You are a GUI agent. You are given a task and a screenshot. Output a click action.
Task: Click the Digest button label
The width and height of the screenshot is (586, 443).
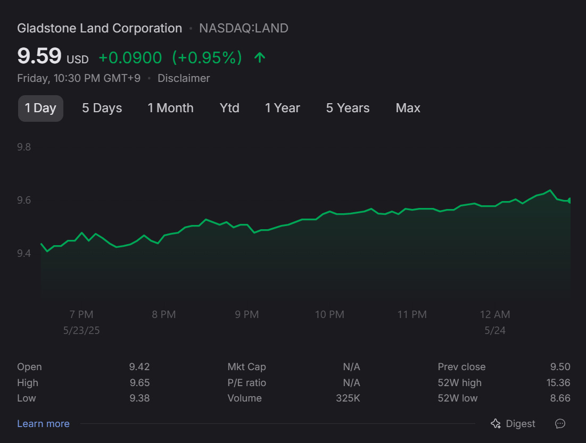(x=520, y=423)
